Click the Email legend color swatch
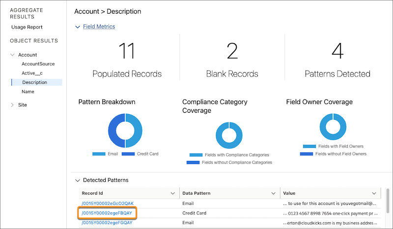Viewport: 393px width, 229px height. pyautogui.click(x=98, y=154)
